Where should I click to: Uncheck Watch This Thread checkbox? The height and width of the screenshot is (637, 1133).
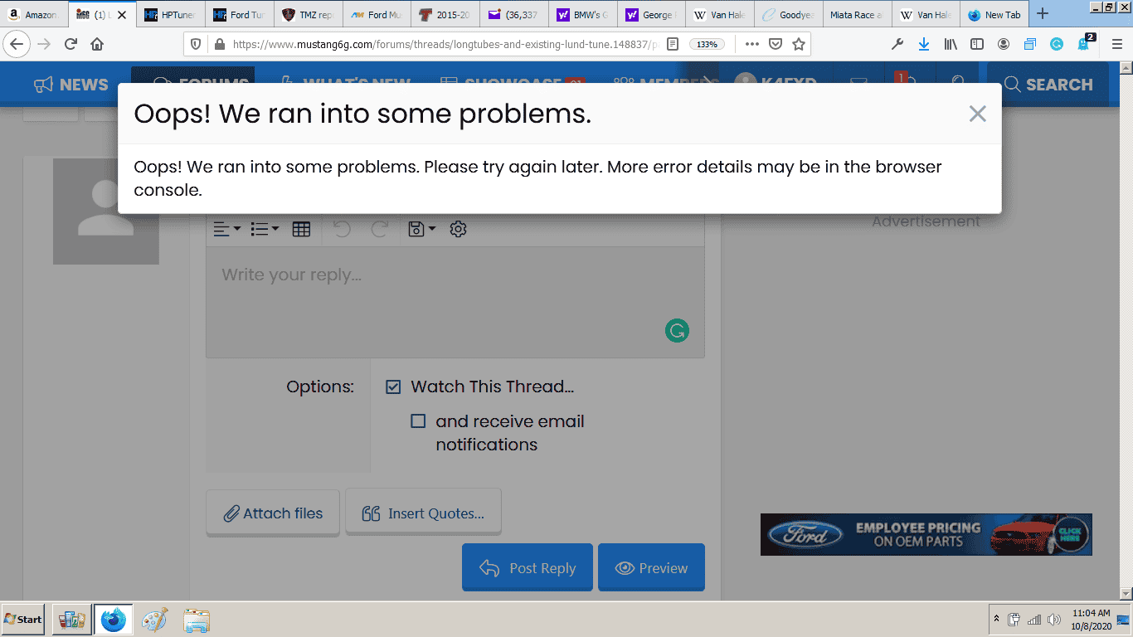[394, 387]
